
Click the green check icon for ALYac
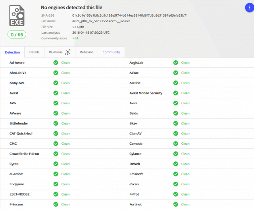[x=175, y=73]
